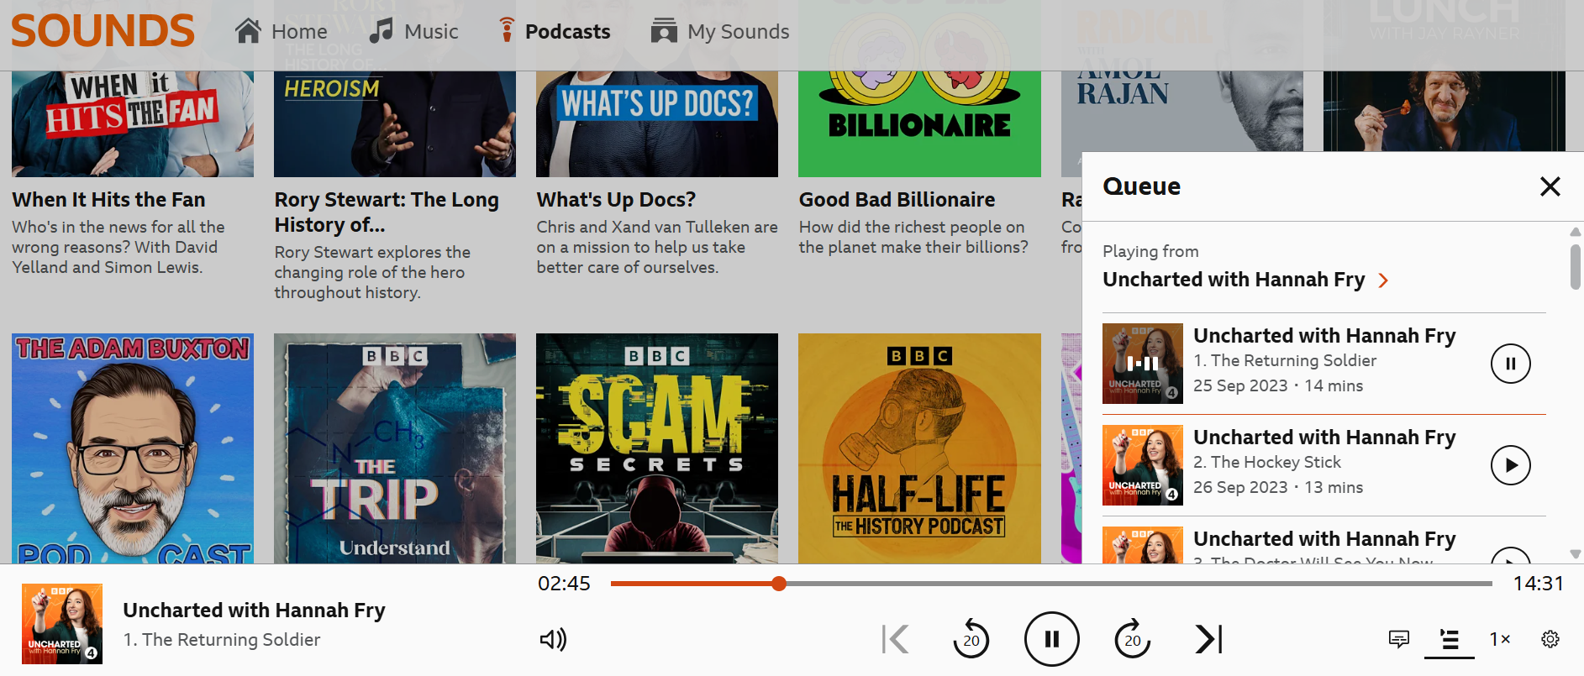1584x676 pixels.
Task: Click the BBC Sounds logo
Action: 103,32
